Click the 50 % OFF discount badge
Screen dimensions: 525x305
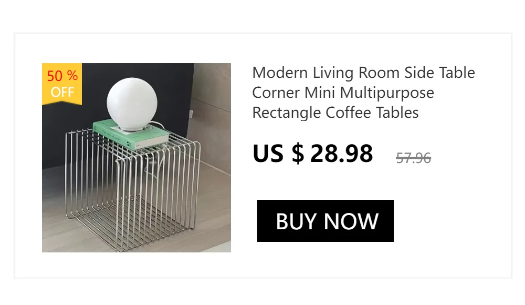62,84
